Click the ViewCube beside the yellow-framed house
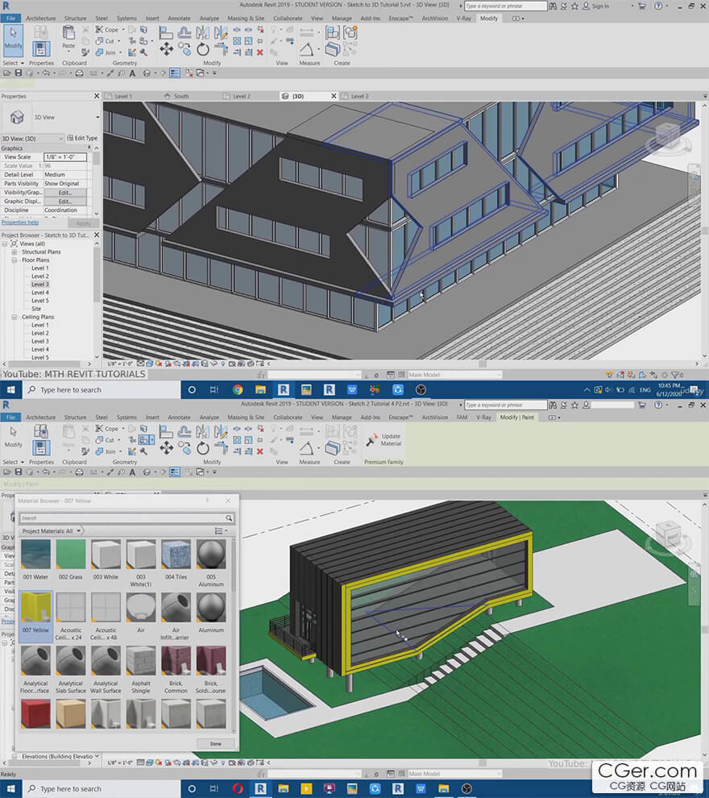 670,534
